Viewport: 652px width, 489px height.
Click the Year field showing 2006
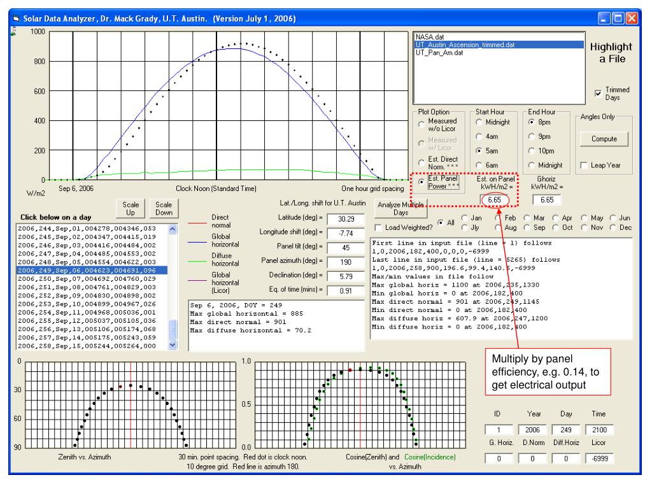[x=532, y=430]
